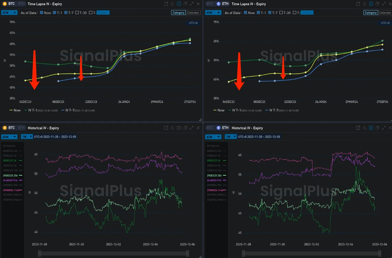Uncheck Now checkbox in ETH Time Lapse panel
Viewport: 392px width, 258px height.
(245, 13)
